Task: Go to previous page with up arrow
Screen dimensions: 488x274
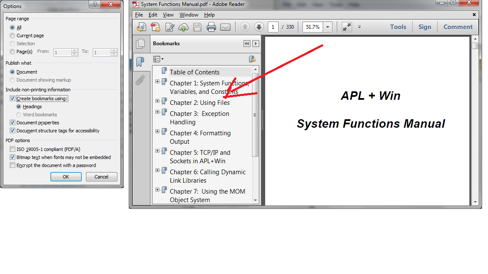Action: (245, 27)
